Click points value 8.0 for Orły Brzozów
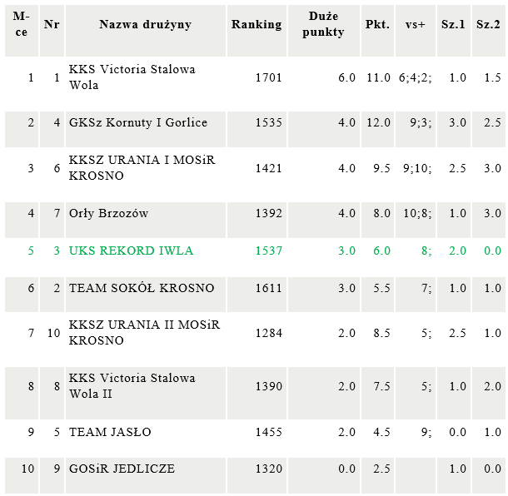The height and width of the screenshot is (496, 508). [x=381, y=213]
